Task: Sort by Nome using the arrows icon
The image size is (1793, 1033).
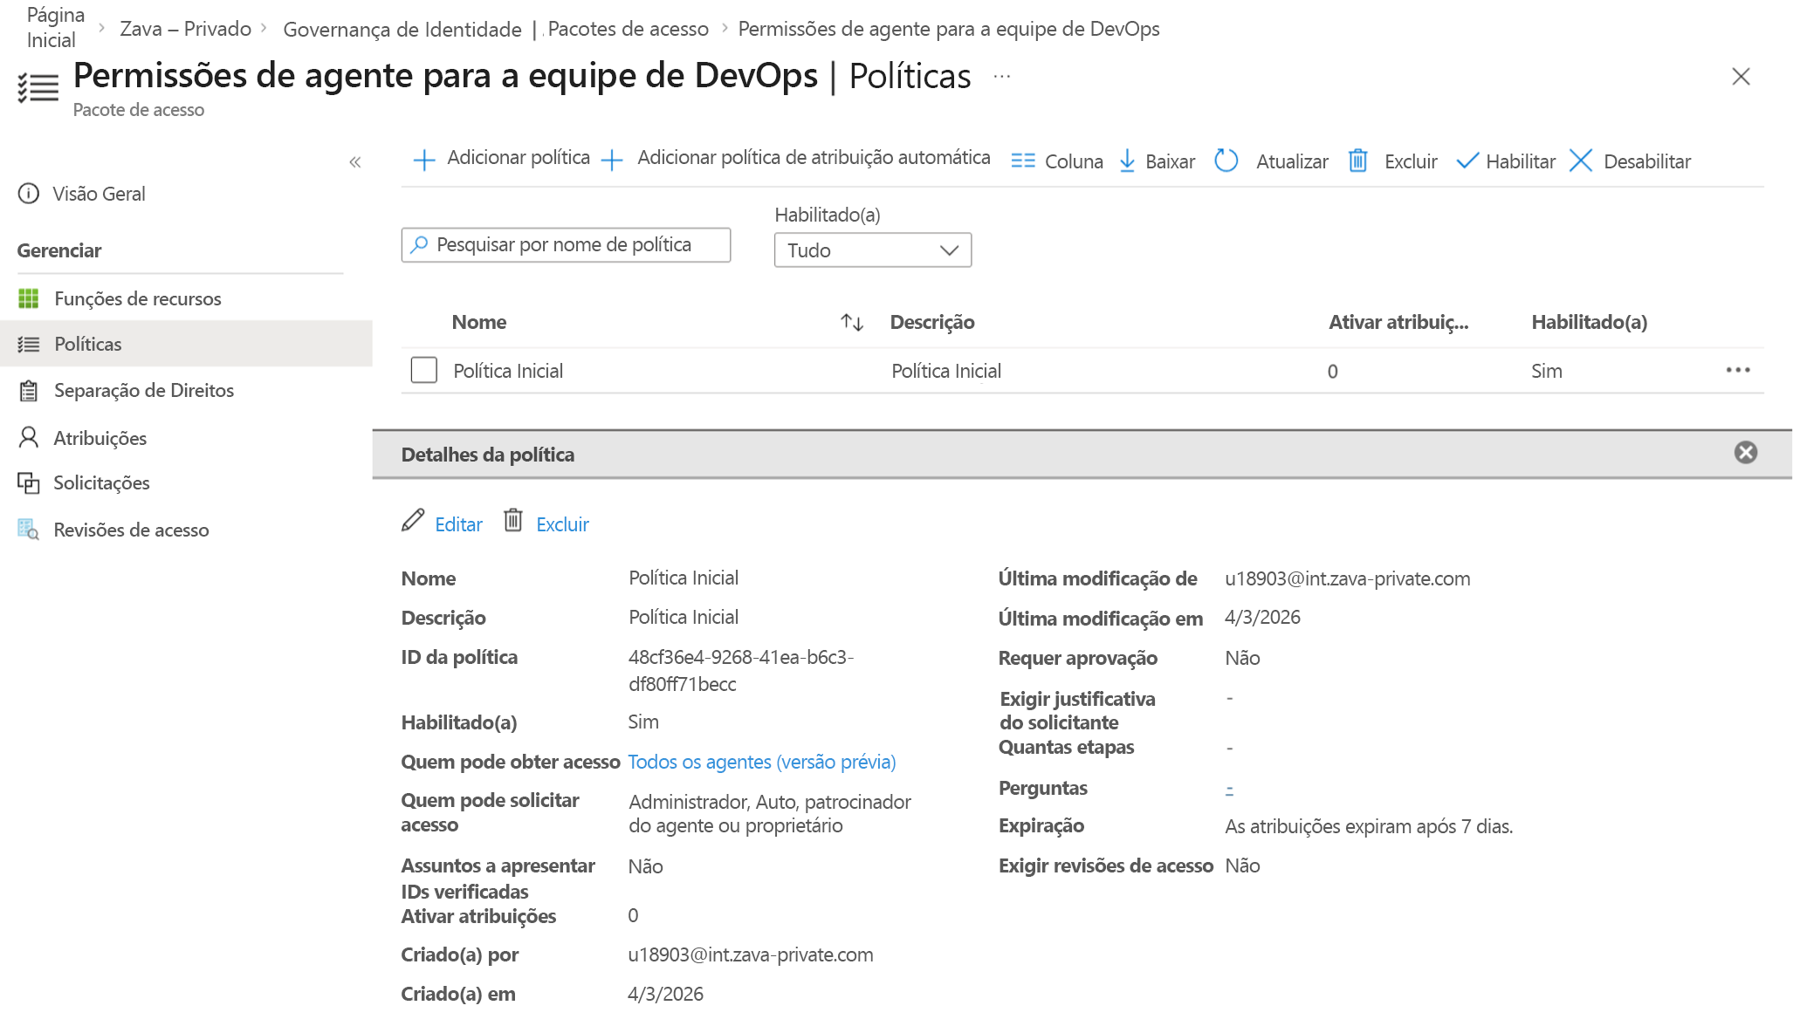Action: [x=852, y=323]
